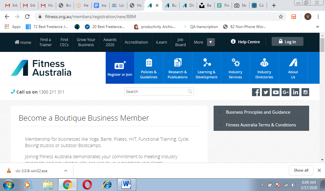325x191 pixels.
Task: Click the Facebook social icon
Action: point(256,92)
